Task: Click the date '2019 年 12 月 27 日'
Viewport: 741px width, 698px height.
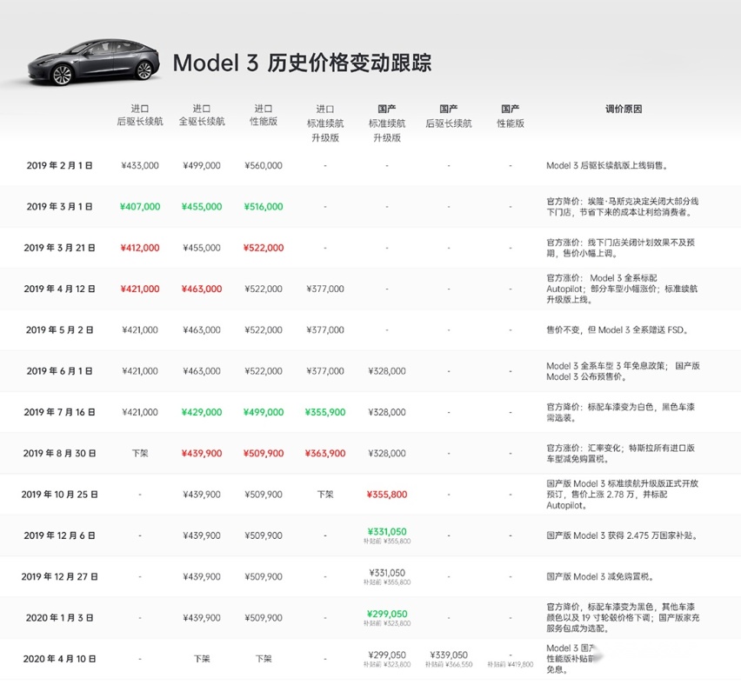Action: tap(59, 576)
